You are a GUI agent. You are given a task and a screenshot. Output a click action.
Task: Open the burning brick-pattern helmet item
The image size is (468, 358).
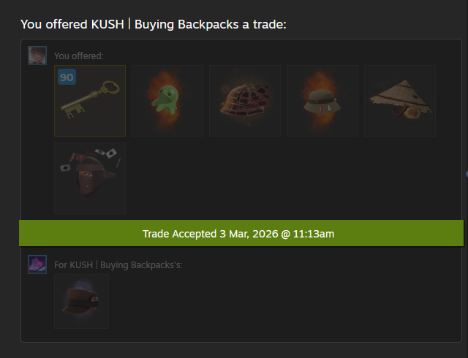(x=245, y=101)
